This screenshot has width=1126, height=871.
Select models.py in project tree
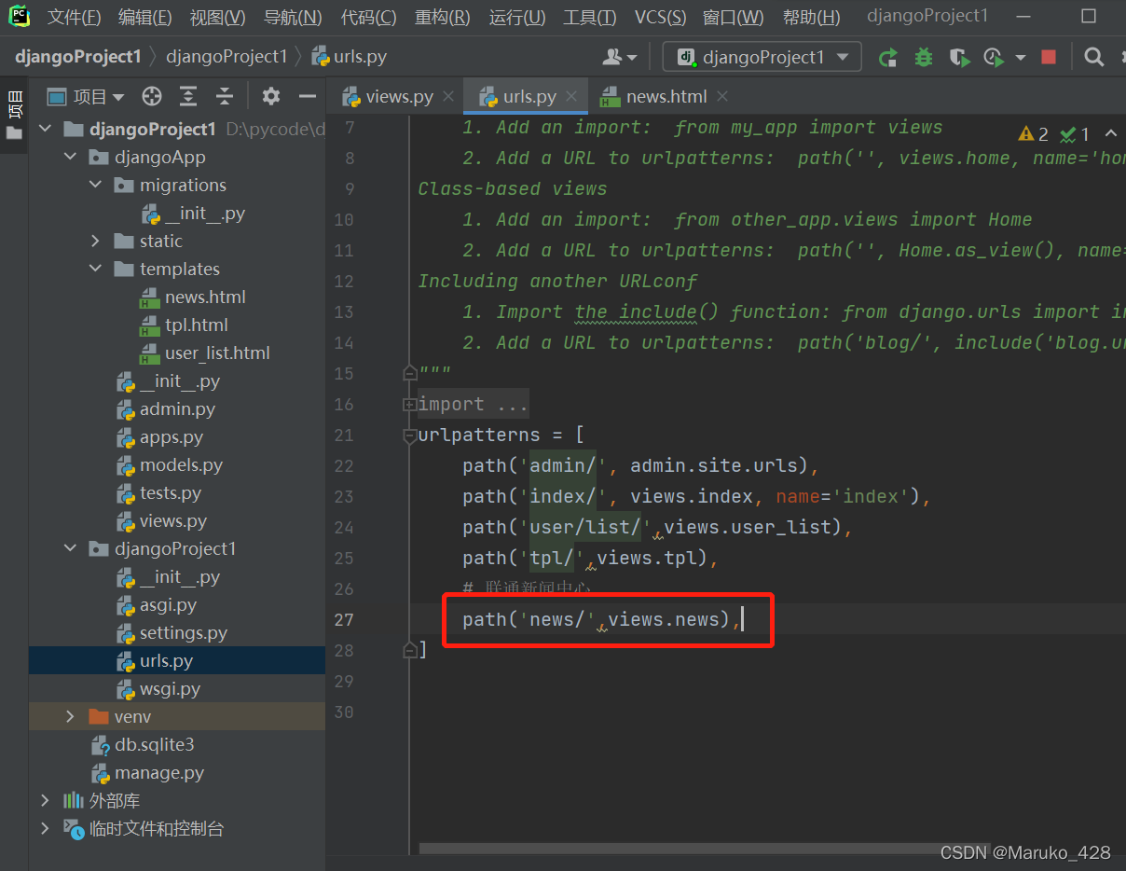(x=181, y=464)
